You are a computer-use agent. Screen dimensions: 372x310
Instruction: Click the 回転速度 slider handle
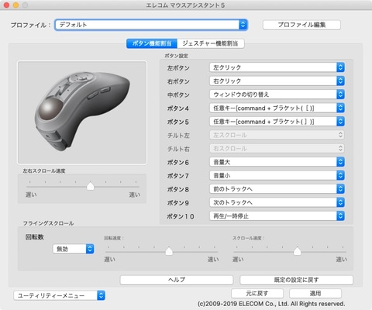(169, 251)
